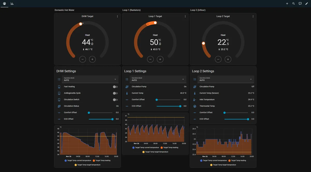Image resolution: width=311 pixels, height=172 pixels.
Task: Open DHW Target card overflow menu
Action: coord(117,16)
